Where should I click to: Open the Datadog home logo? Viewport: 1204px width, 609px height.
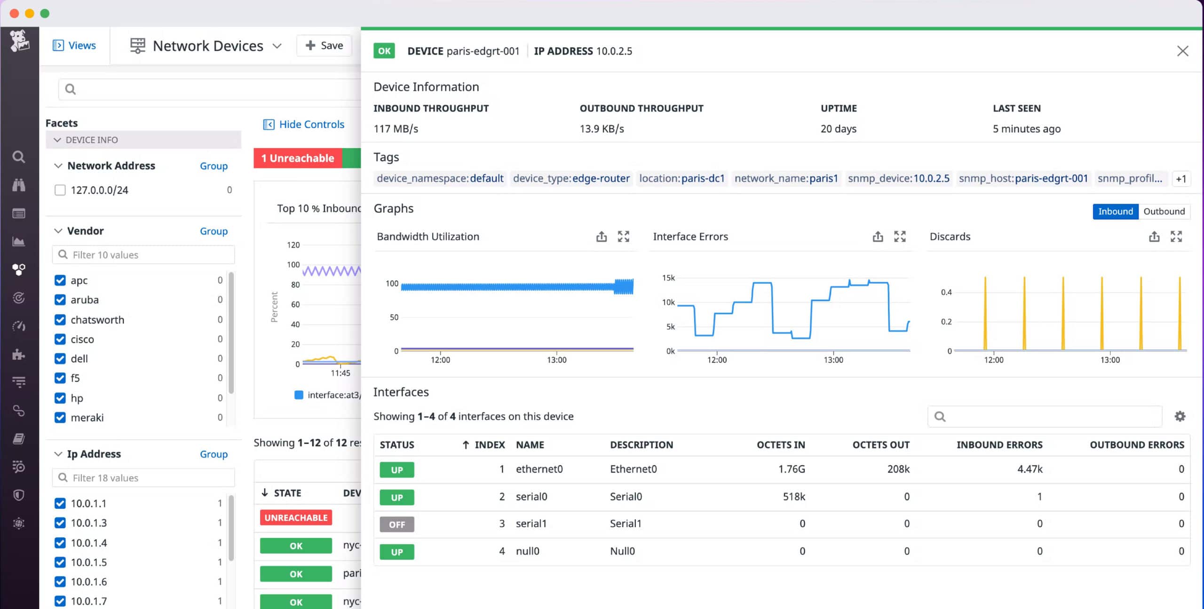[19, 41]
